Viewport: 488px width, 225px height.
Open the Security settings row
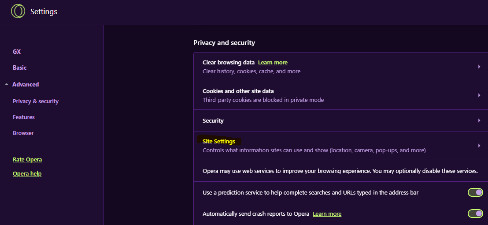pos(213,120)
